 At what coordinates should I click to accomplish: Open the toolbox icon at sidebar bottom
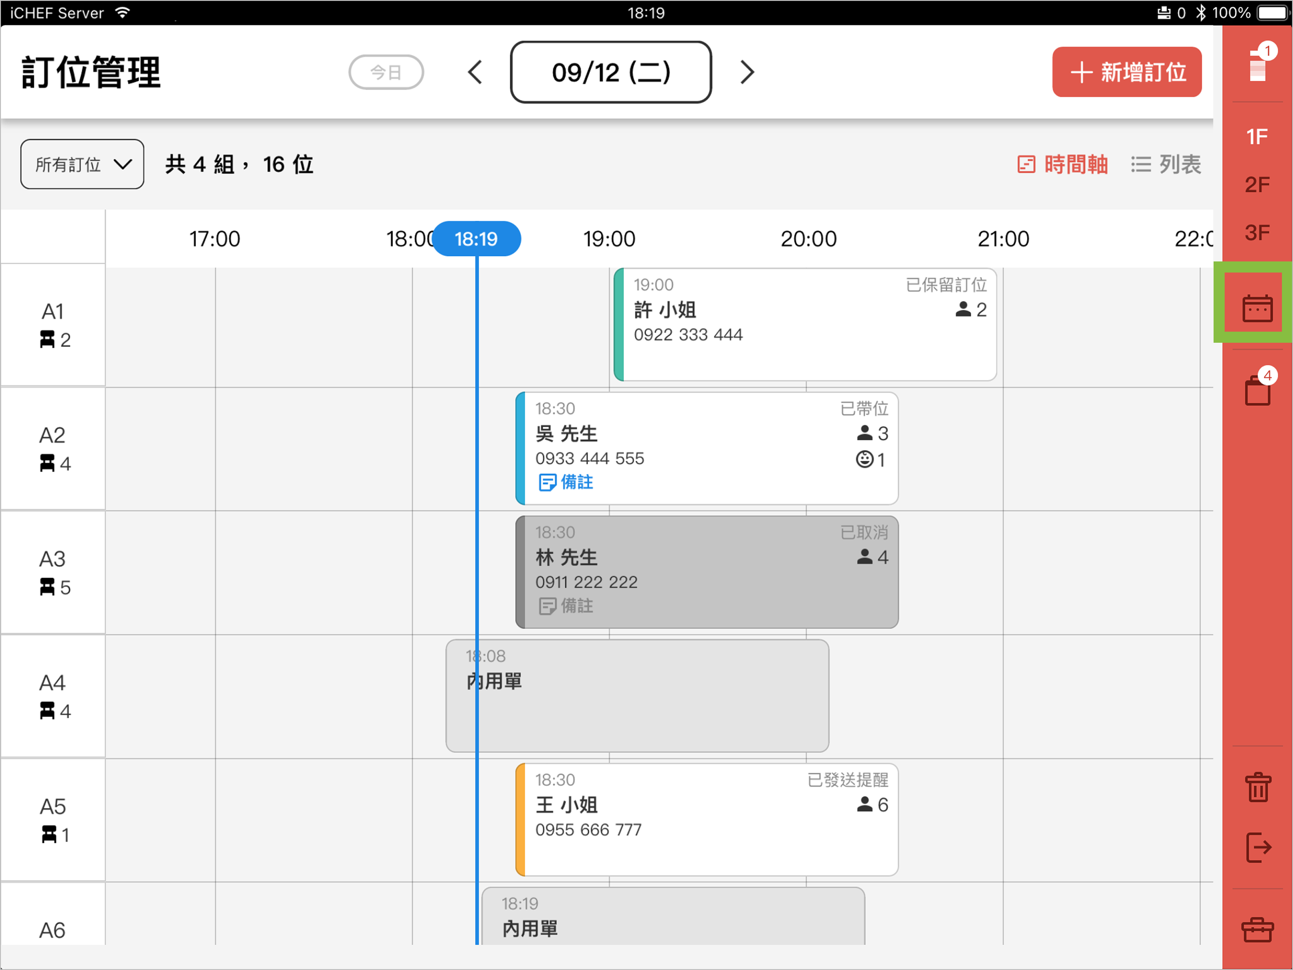pyautogui.click(x=1257, y=930)
